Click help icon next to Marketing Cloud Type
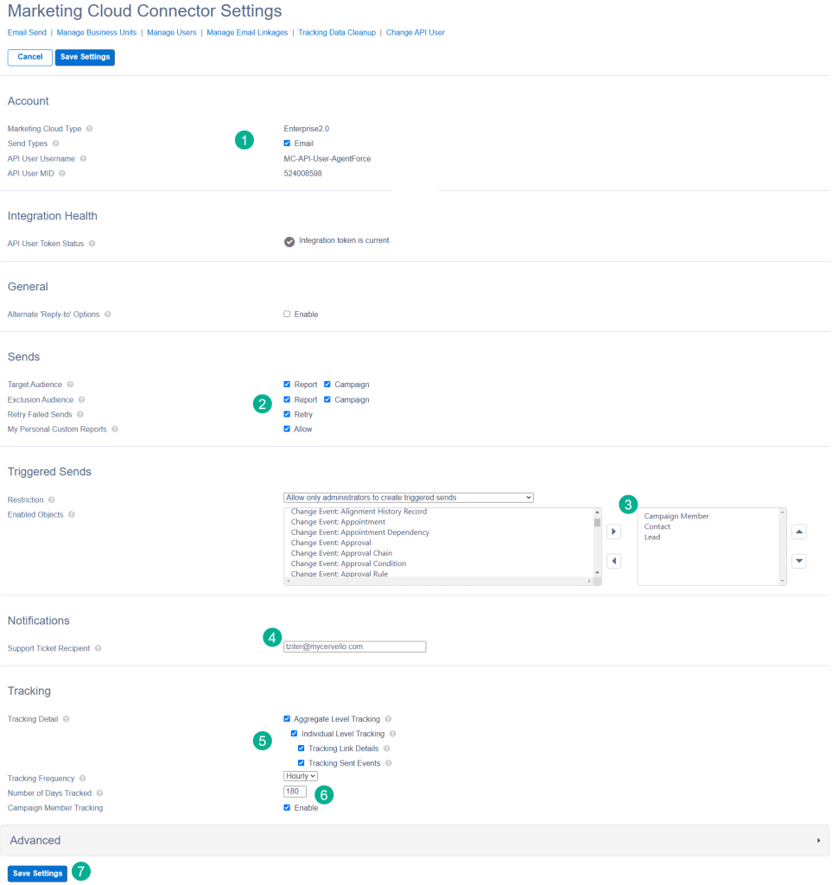832x885 pixels. pyautogui.click(x=90, y=129)
